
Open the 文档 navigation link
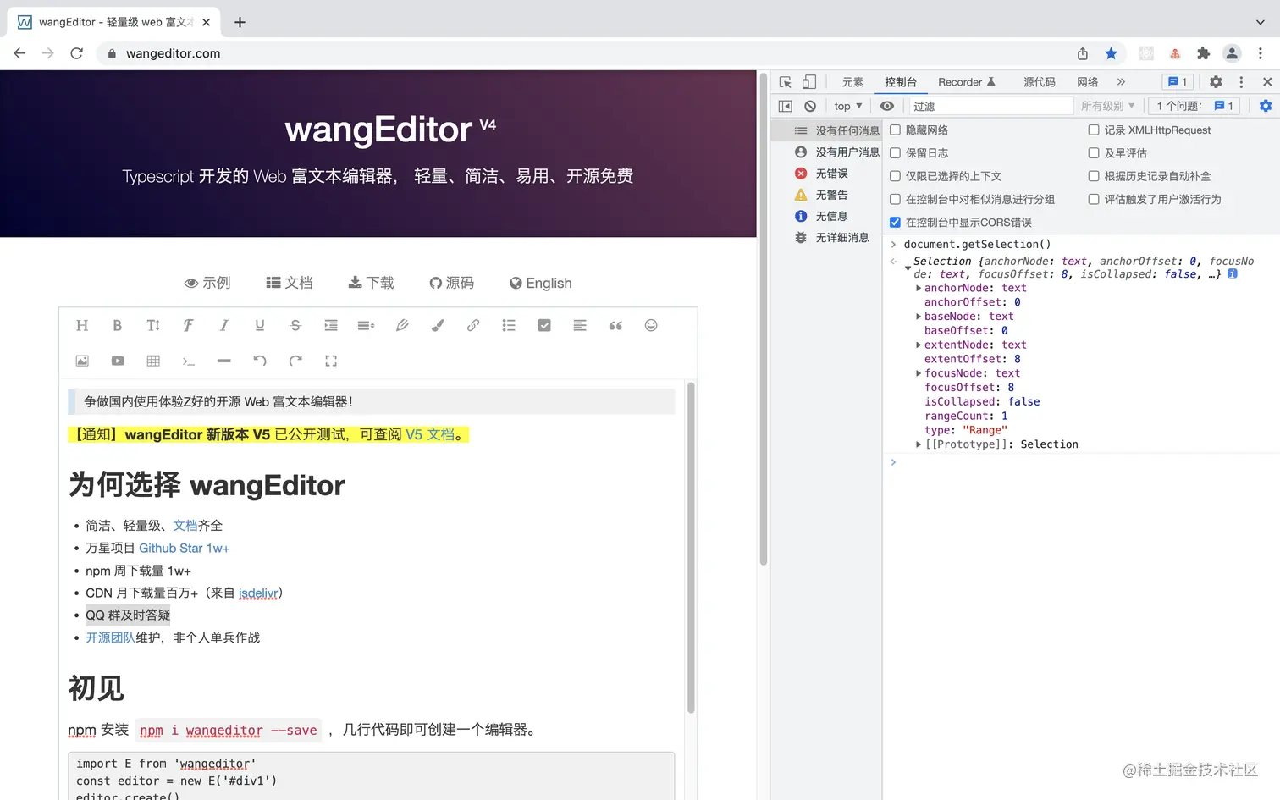tap(290, 283)
